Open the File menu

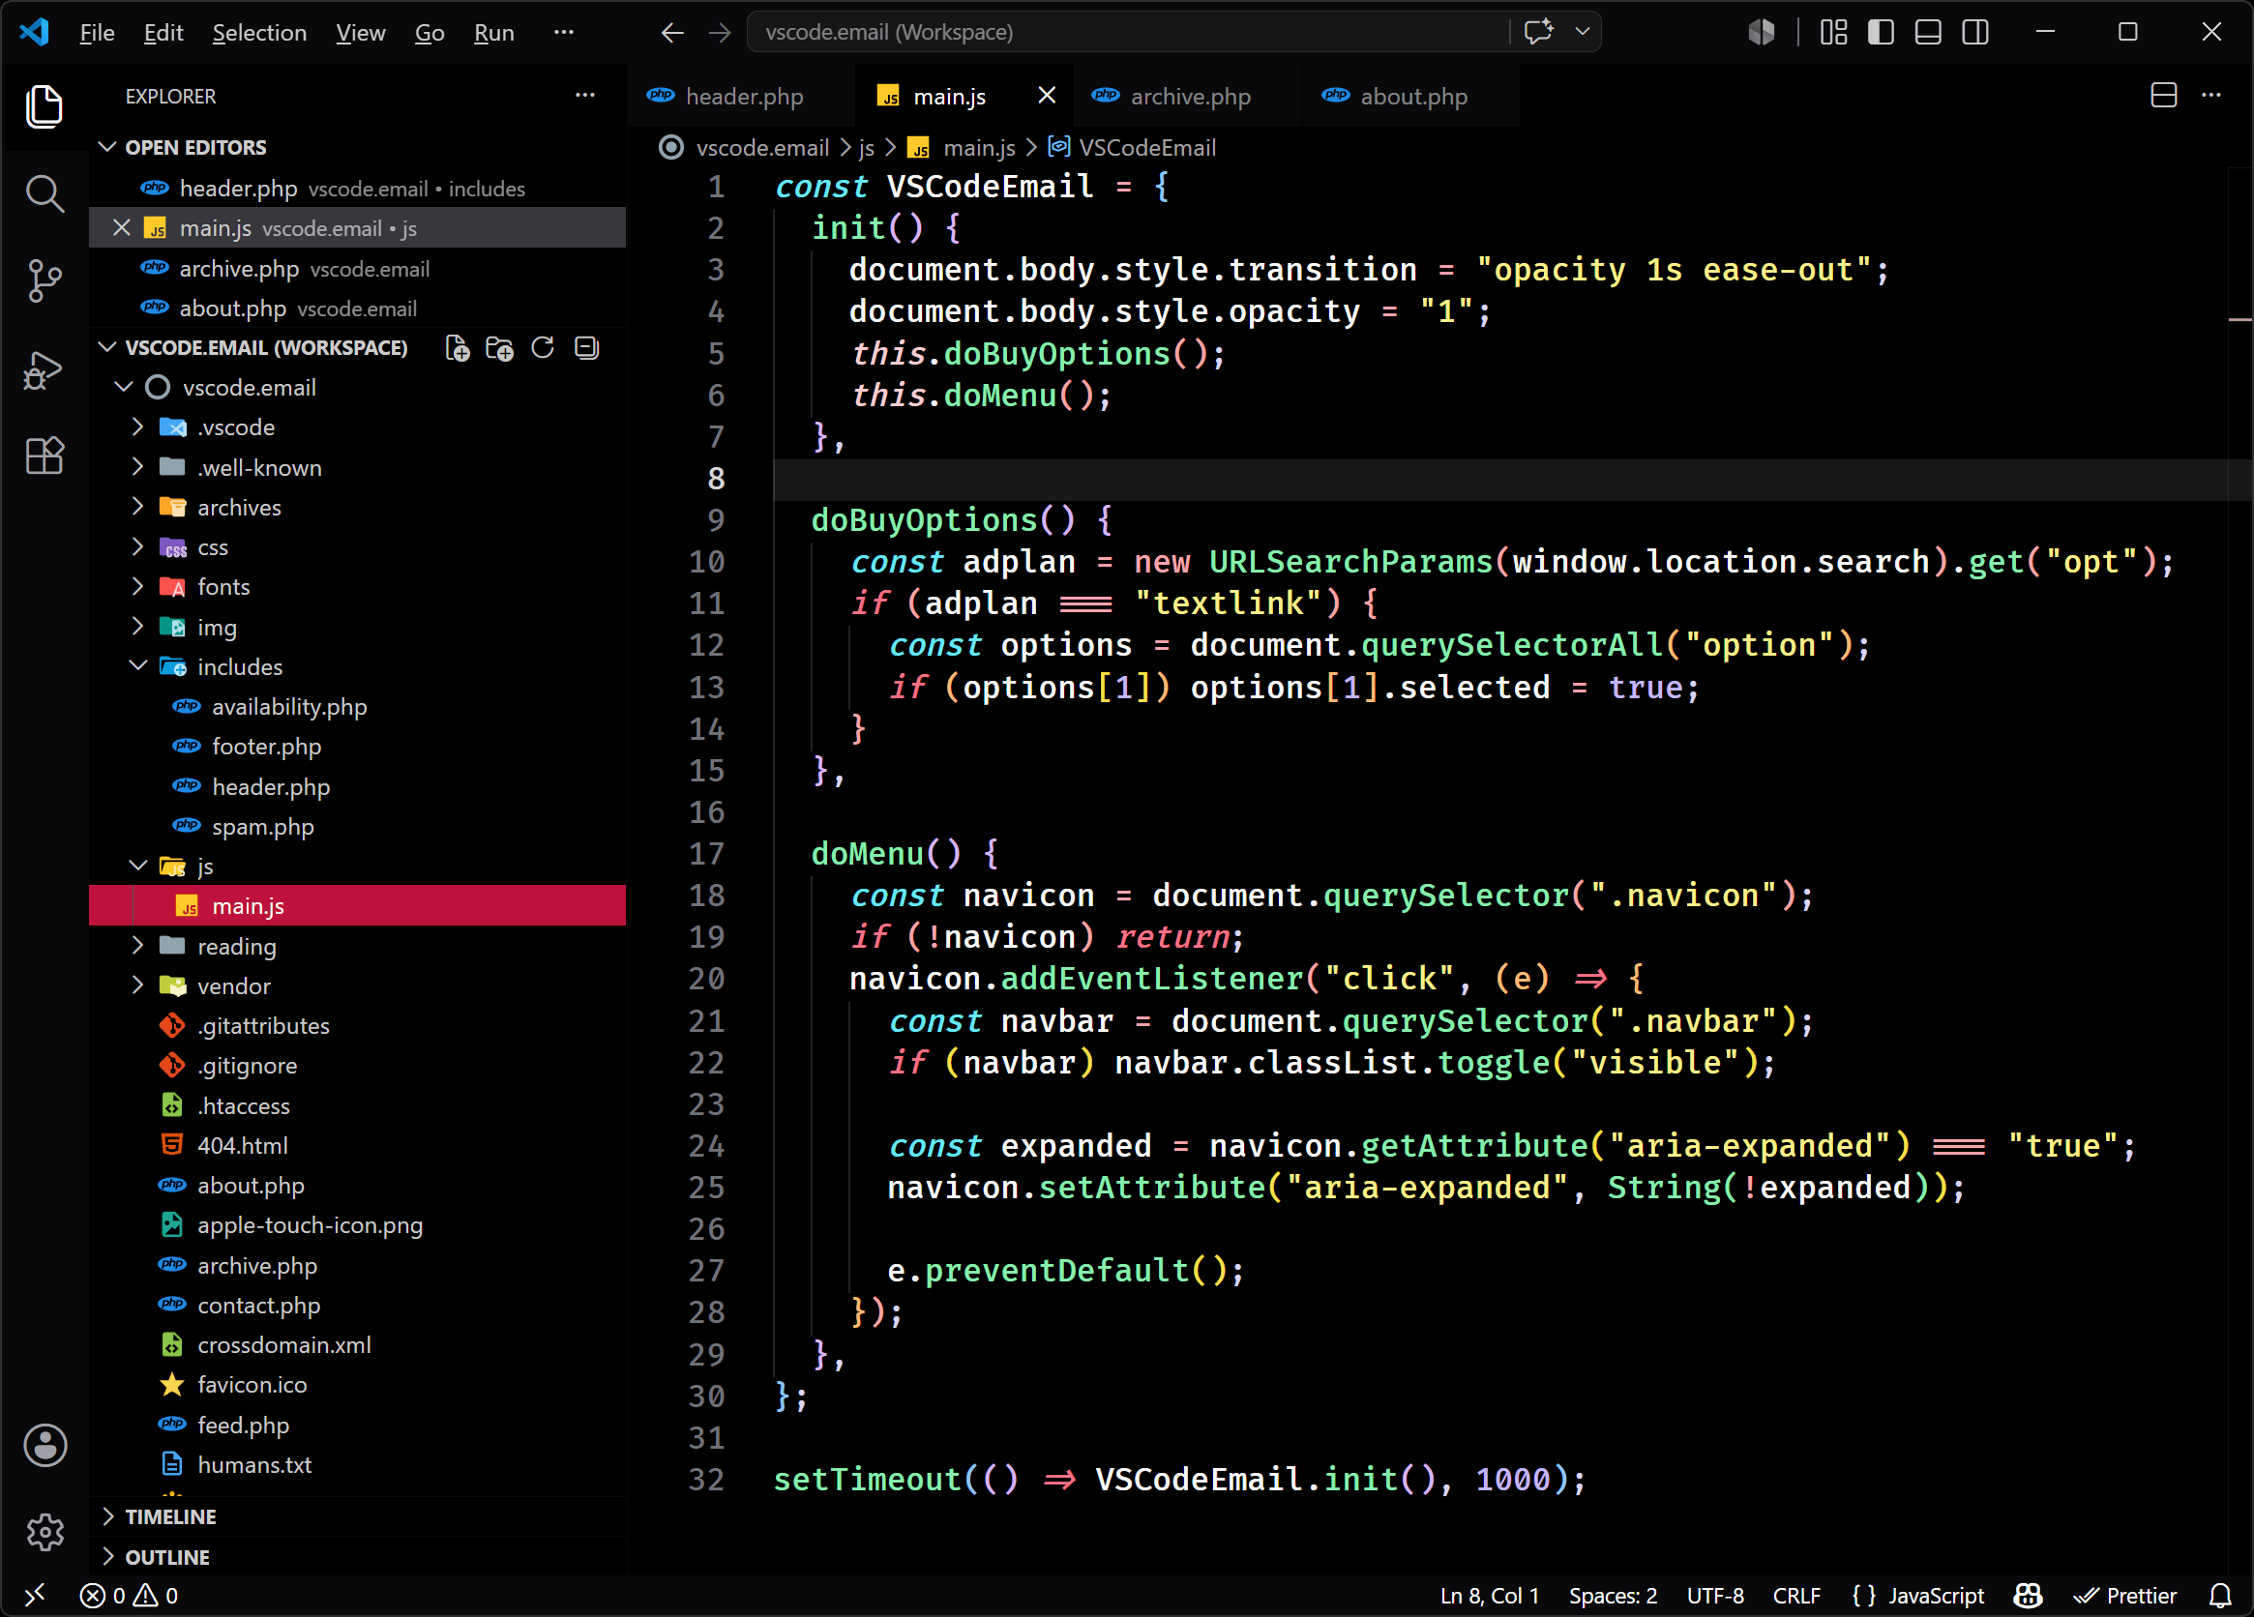coord(97,33)
